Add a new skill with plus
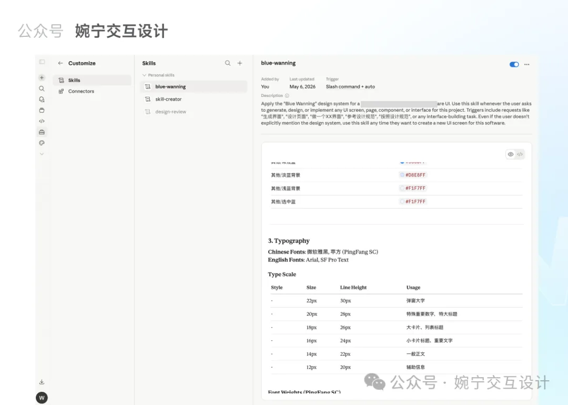The width and height of the screenshot is (568, 405). pos(240,63)
